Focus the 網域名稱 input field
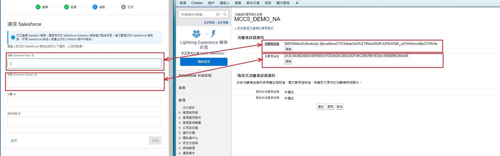The image size is (500, 156). point(84,122)
